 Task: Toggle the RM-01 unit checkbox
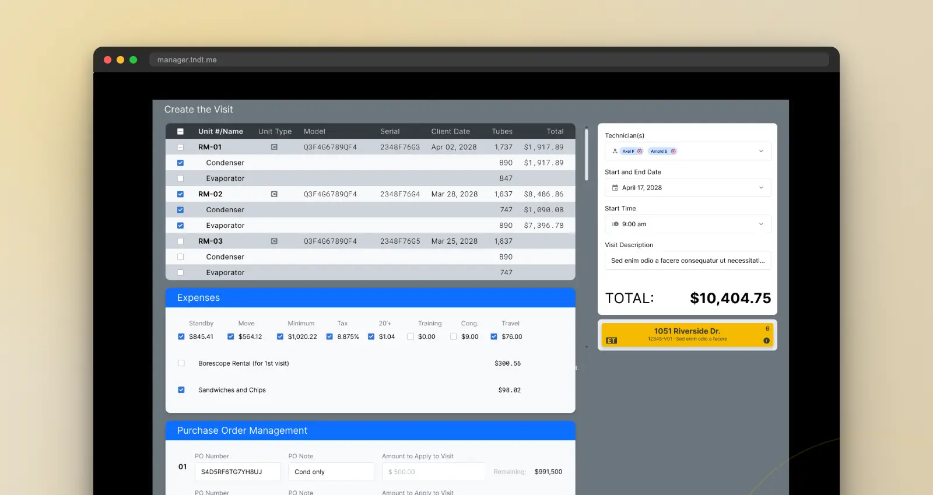(180, 147)
